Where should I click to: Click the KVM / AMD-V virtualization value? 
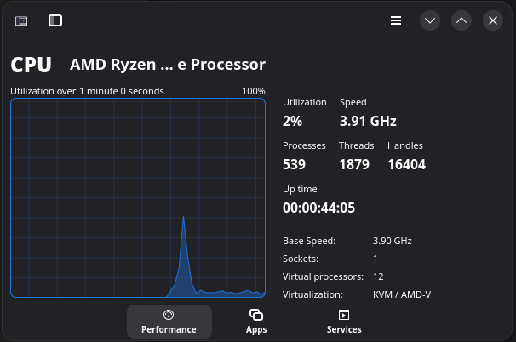[402, 294]
